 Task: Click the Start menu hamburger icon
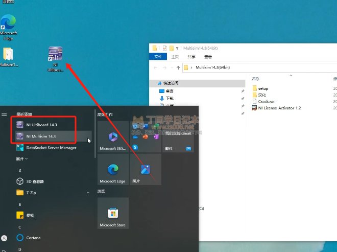pyautogui.click(x=4, y=114)
